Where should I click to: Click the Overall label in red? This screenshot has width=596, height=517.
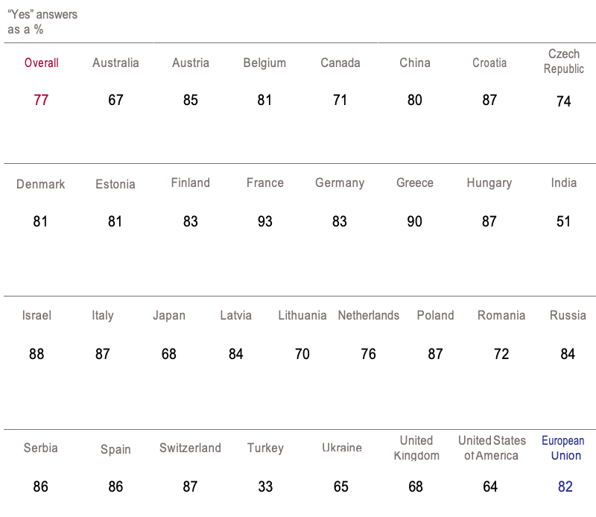41,63
